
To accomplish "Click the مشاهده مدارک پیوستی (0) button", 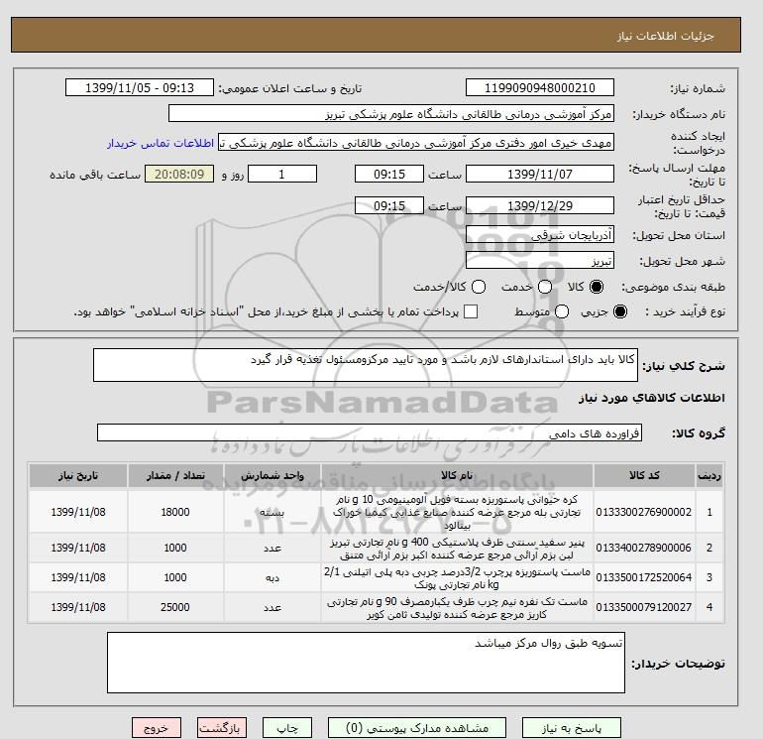I will click(417, 728).
